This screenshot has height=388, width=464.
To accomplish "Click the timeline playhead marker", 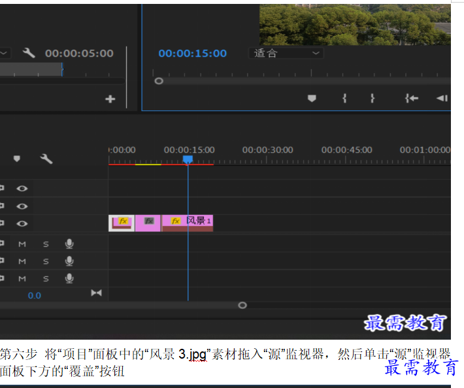I will tap(188, 159).
